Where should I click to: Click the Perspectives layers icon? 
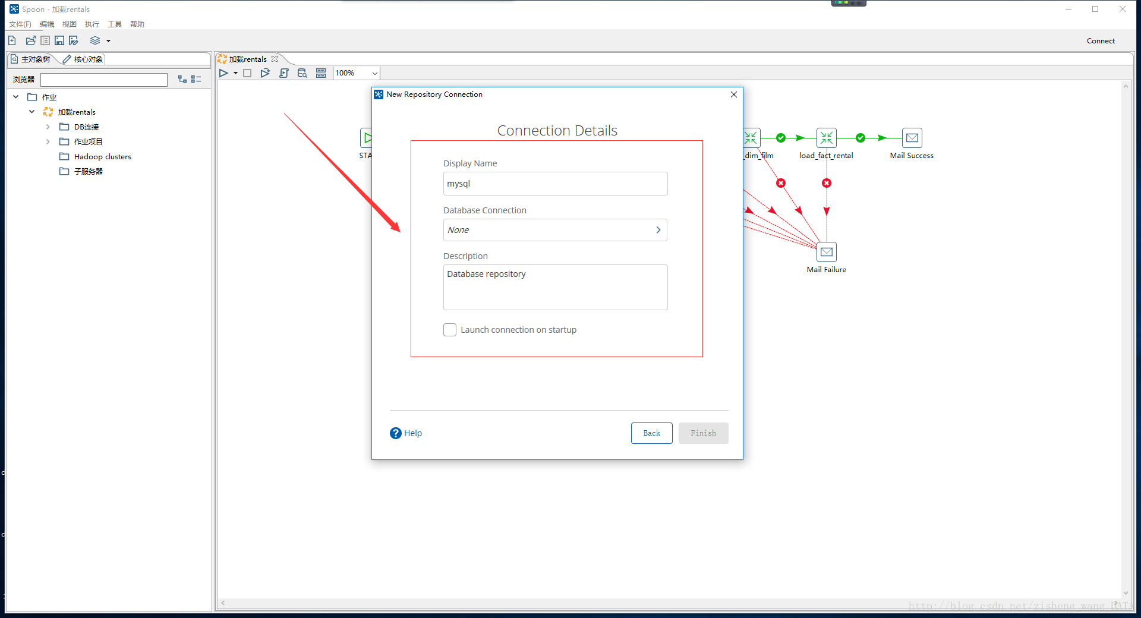pyautogui.click(x=95, y=40)
